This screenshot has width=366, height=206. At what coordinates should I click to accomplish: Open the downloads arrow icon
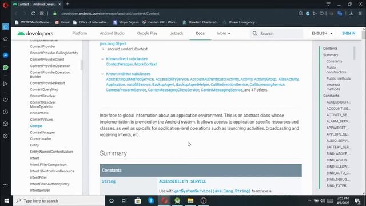tap(351, 14)
